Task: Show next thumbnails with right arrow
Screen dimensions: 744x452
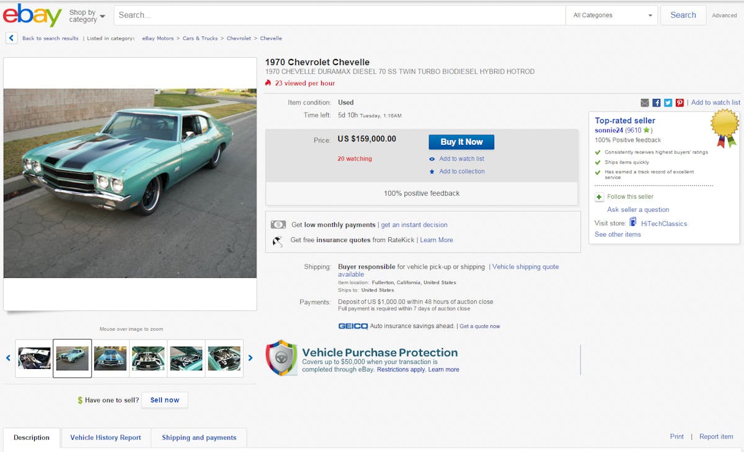Action: 250,358
